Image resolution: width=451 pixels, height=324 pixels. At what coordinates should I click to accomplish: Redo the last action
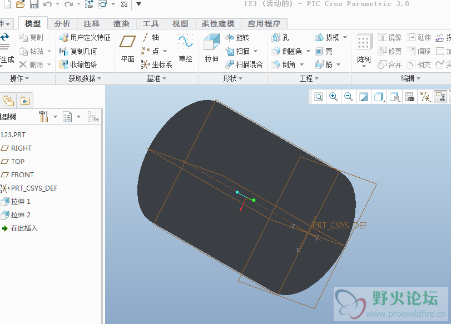[68, 4]
